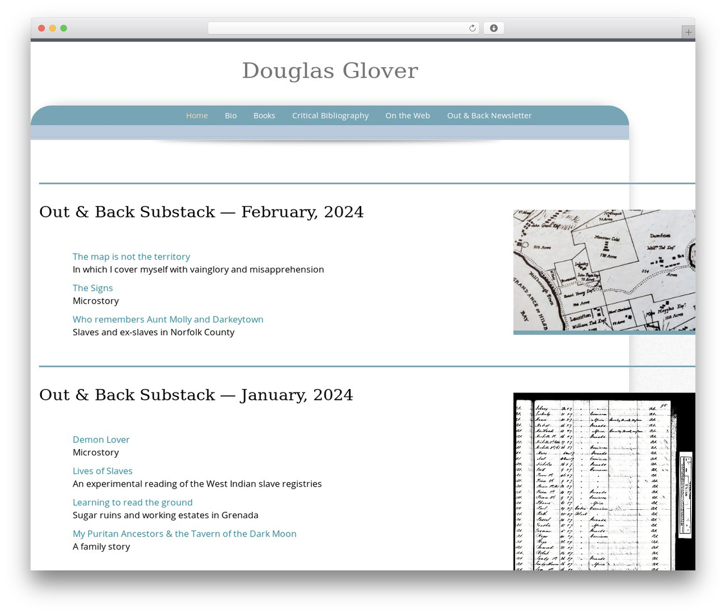Click the green maximize window button
The image size is (726, 614).
pyautogui.click(x=64, y=28)
